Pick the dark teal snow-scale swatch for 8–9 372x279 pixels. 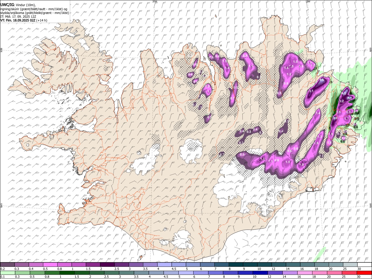236,264
